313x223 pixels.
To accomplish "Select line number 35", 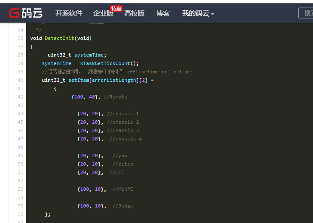I will click(x=21, y=38).
